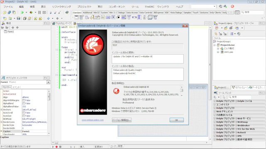
Task: Expand the Unit1.pas node in Project Manager
Action: [x=218, y=52]
